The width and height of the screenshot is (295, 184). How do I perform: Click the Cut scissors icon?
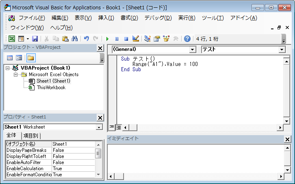[46, 39]
